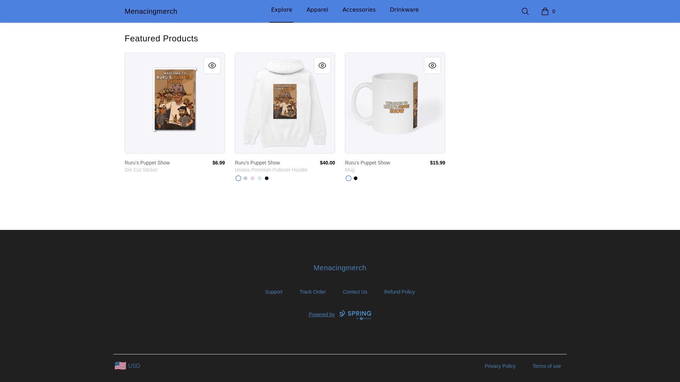Select light blue swatch for hoodie
680x382 pixels.
coord(260,178)
